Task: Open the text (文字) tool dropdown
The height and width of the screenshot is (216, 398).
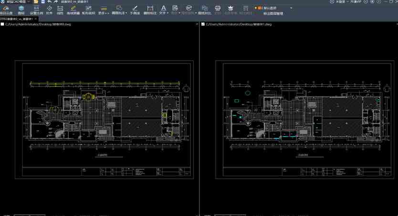Action: [163, 10]
